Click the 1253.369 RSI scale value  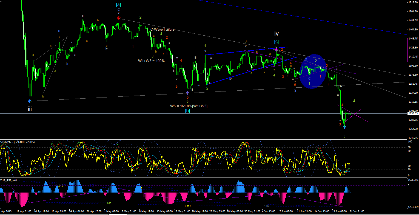point(413,207)
